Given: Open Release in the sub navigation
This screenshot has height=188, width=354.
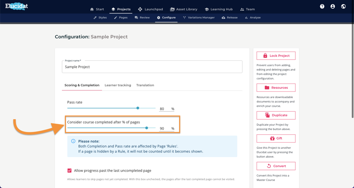Looking at the screenshot, I should [230, 18].
